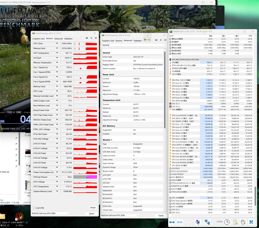Click the refresh icon in GPU-Z Sensors window
The image size is (259, 228).
coord(91,38)
